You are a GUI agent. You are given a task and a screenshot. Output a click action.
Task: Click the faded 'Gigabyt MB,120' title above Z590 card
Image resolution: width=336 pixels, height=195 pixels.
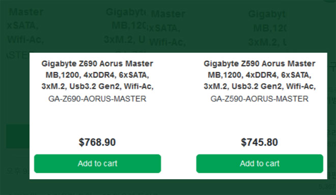pyautogui.click(x=267, y=28)
